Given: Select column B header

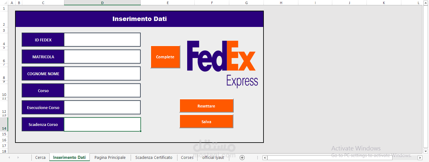Looking at the screenshot, I should click(19, 3).
